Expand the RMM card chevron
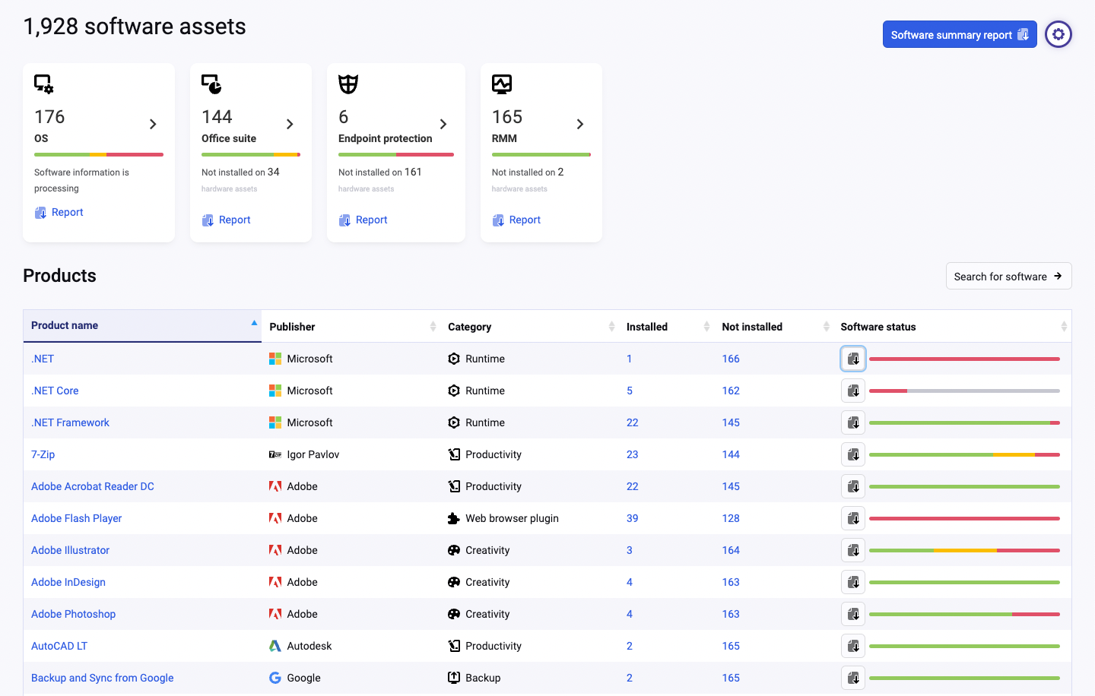Viewport: 1095px width, 696px height. (x=580, y=123)
